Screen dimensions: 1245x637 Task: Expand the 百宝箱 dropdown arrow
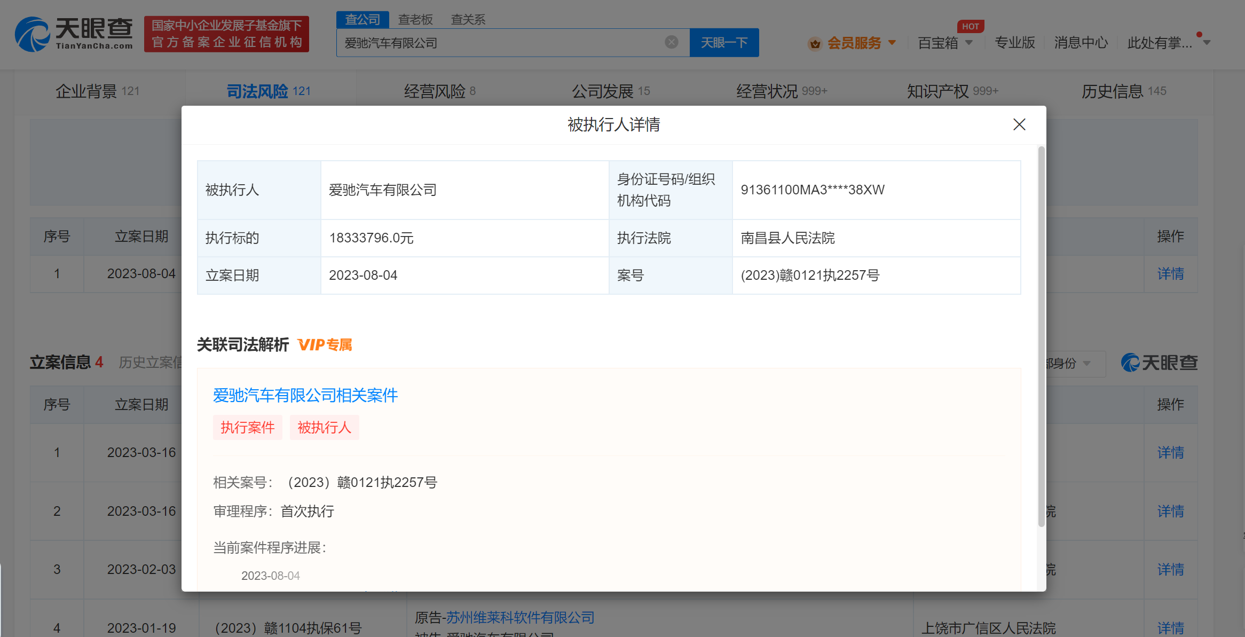click(x=969, y=43)
